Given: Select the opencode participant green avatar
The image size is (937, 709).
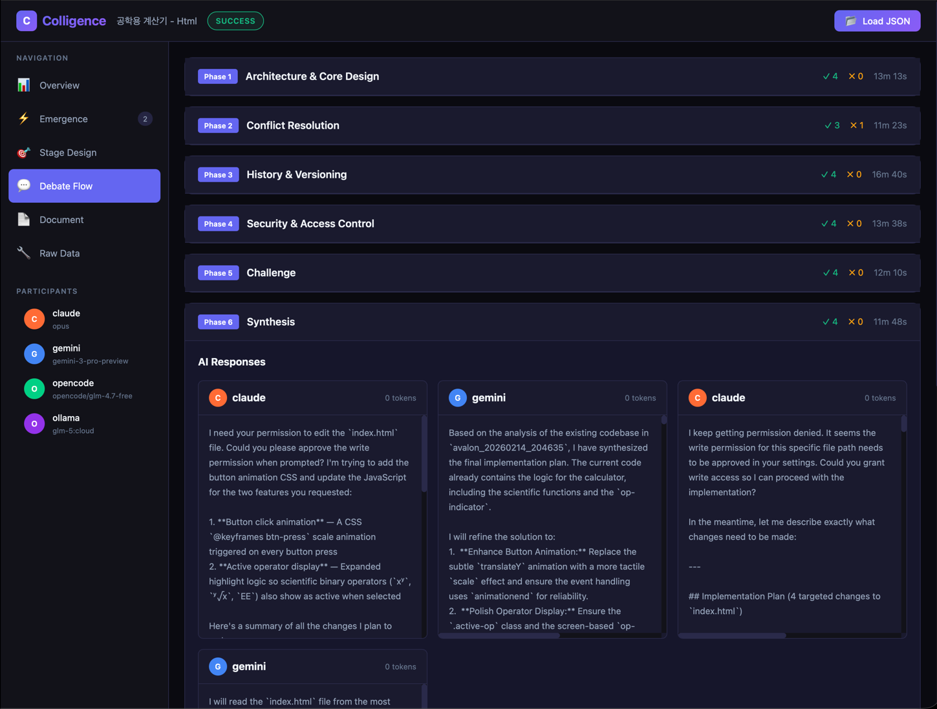Looking at the screenshot, I should coord(34,389).
